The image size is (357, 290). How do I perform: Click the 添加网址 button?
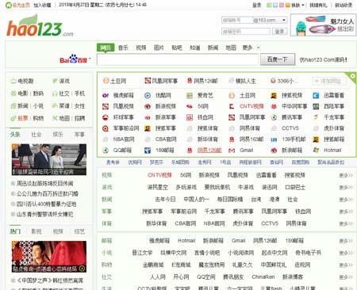click(x=329, y=81)
